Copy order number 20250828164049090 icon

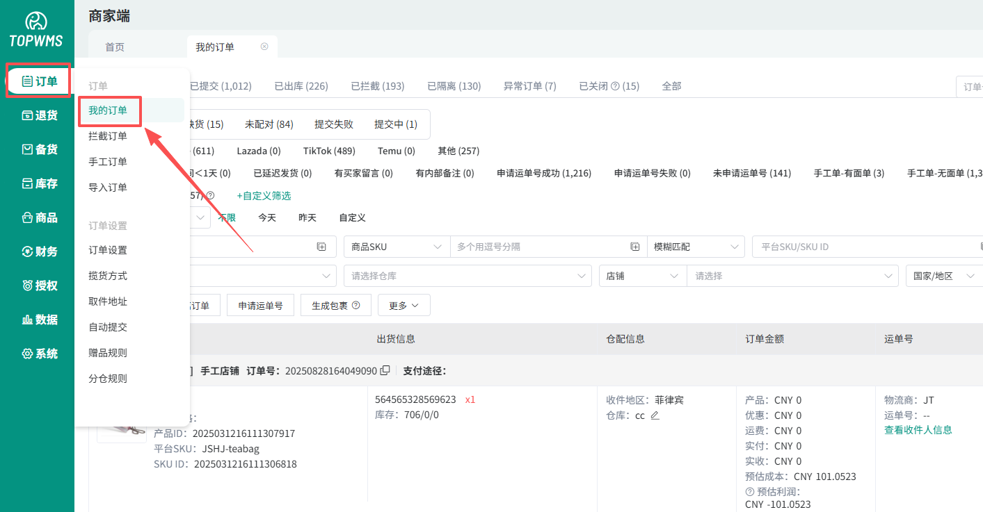pyautogui.click(x=385, y=371)
